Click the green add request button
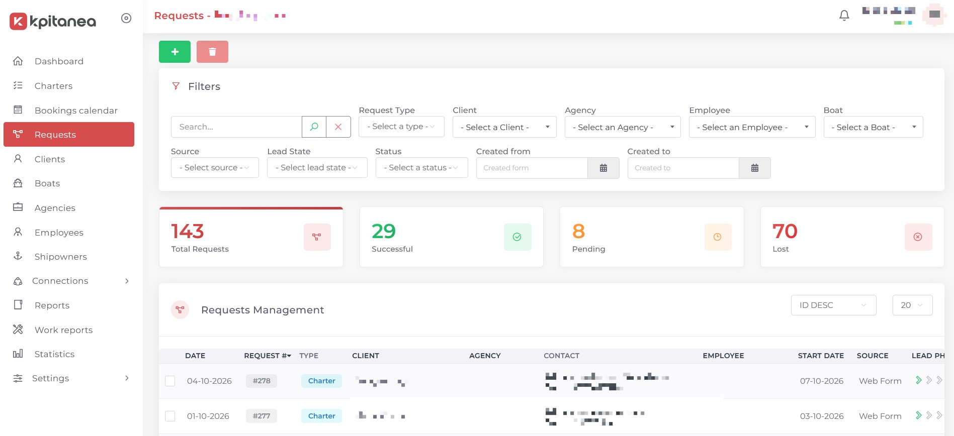The image size is (954, 436). coord(175,52)
